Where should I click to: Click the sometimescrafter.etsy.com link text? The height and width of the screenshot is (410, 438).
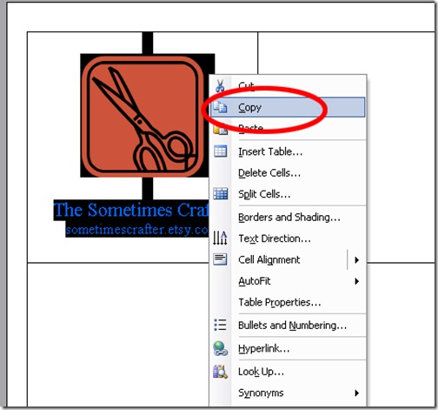coord(136,230)
